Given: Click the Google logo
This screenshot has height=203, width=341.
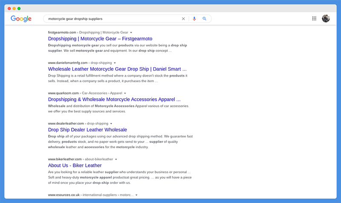Looking at the screenshot, I should click(x=21, y=19).
